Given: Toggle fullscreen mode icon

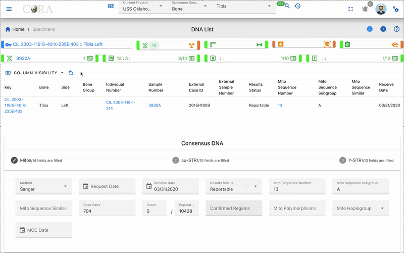Looking at the screenshot, I should pyautogui.click(x=350, y=9).
